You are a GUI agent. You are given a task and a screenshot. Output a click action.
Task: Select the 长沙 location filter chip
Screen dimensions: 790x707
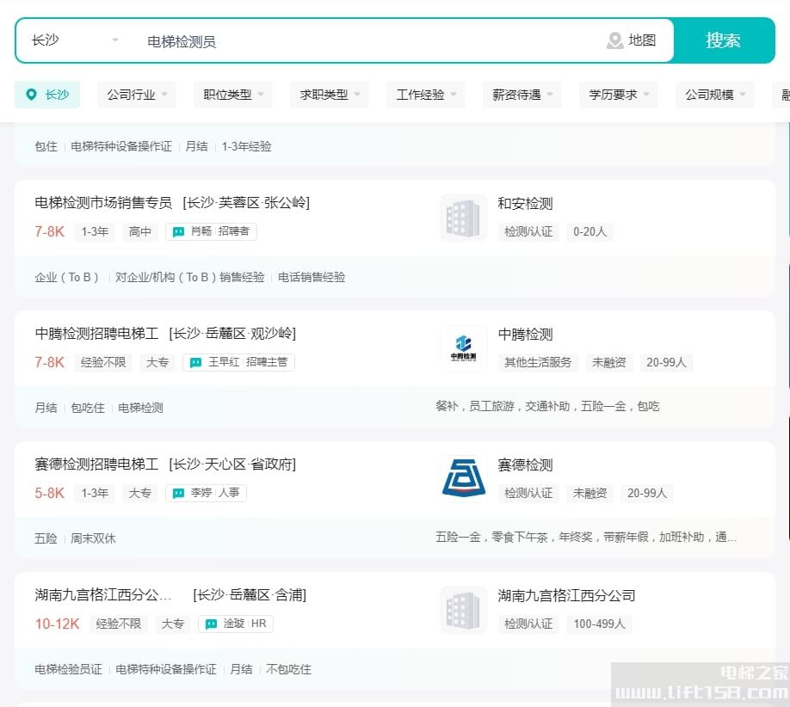point(47,94)
